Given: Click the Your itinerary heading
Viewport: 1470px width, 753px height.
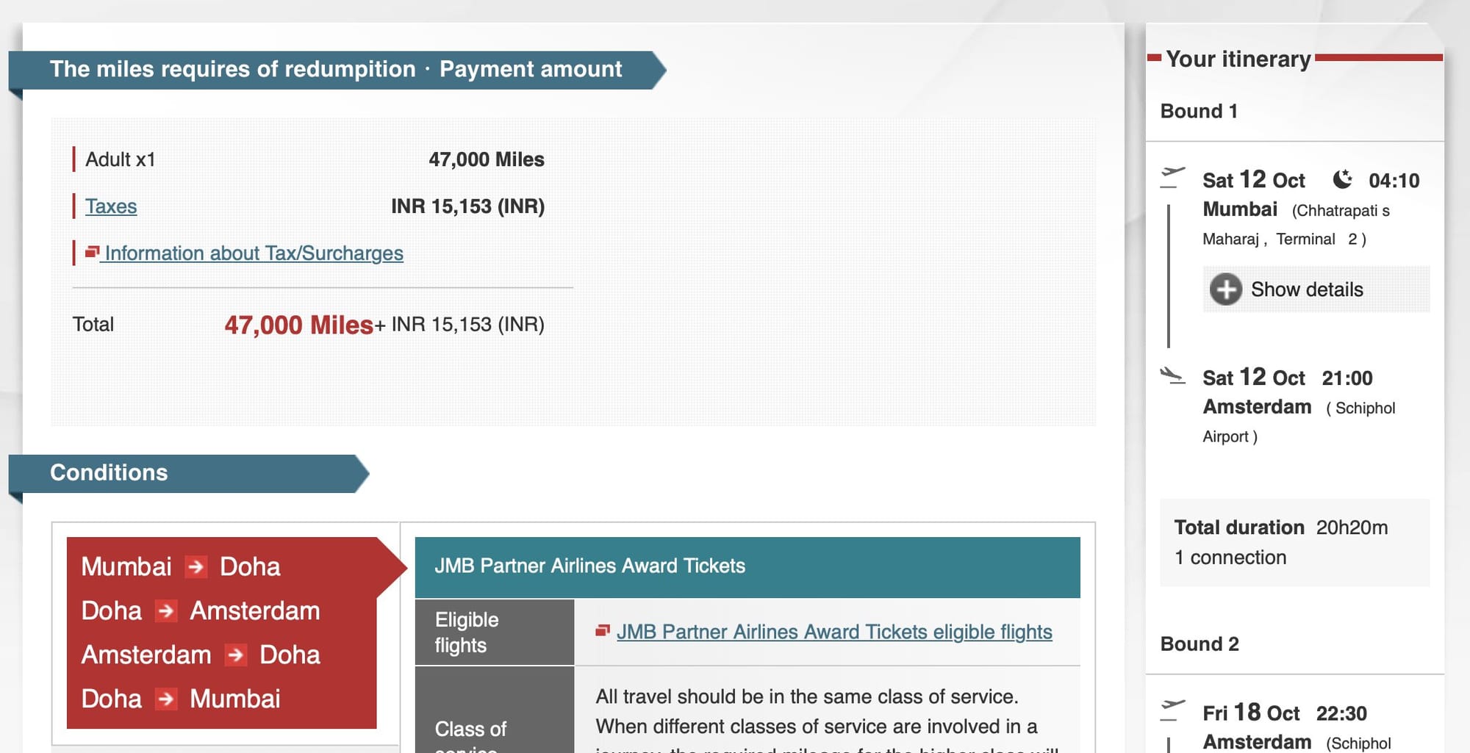Looking at the screenshot, I should point(1238,59).
